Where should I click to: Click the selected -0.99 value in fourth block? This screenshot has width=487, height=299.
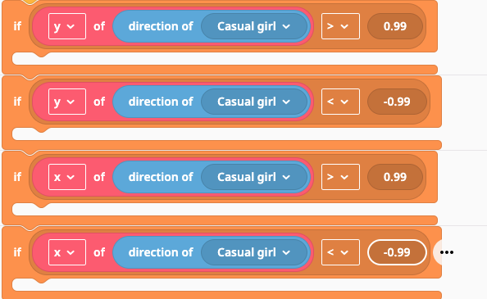pos(397,252)
